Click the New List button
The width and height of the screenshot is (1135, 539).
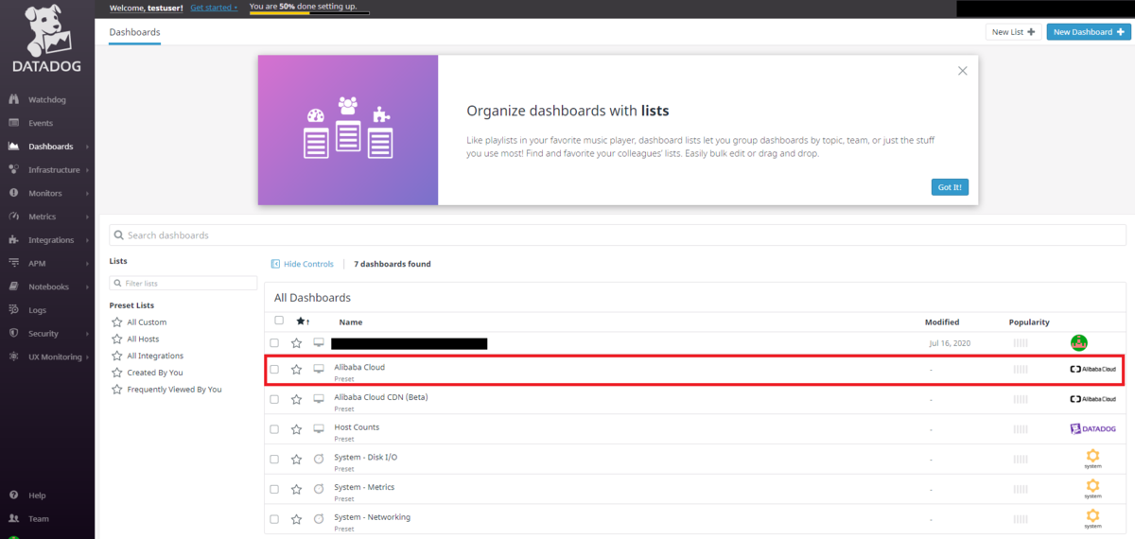point(1013,32)
